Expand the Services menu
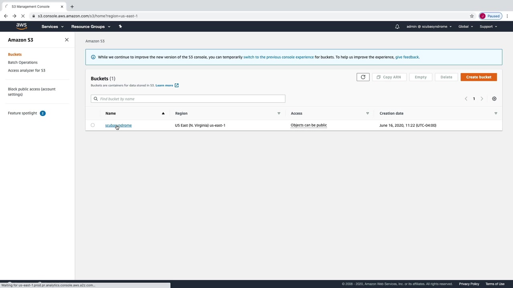The height and width of the screenshot is (288, 513). click(53, 26)
